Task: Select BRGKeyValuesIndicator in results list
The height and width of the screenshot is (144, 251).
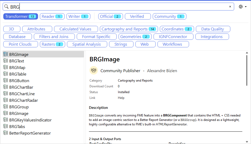Action: tap(43, 120)
